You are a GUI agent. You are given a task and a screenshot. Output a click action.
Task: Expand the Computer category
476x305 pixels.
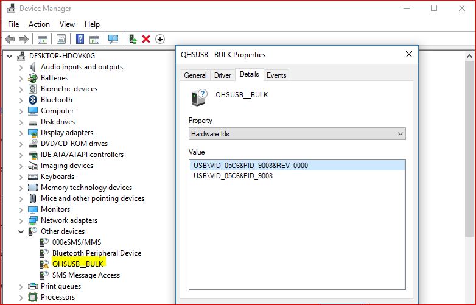21,111
